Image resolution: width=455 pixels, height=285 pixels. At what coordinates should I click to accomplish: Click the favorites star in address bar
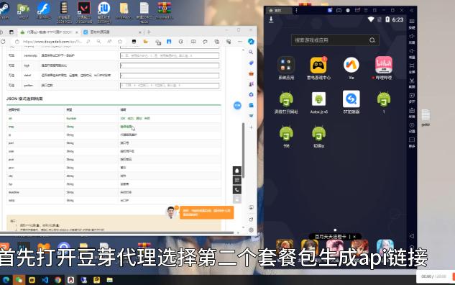tap(120, 42)
